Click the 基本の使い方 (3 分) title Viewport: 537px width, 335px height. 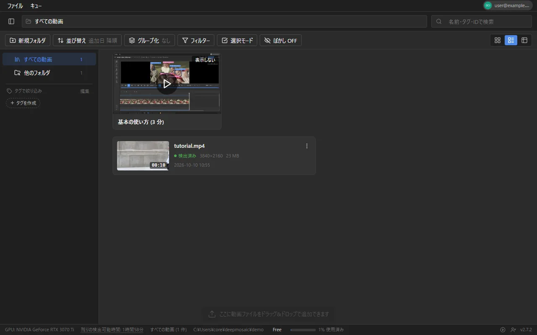pos(141,122)
